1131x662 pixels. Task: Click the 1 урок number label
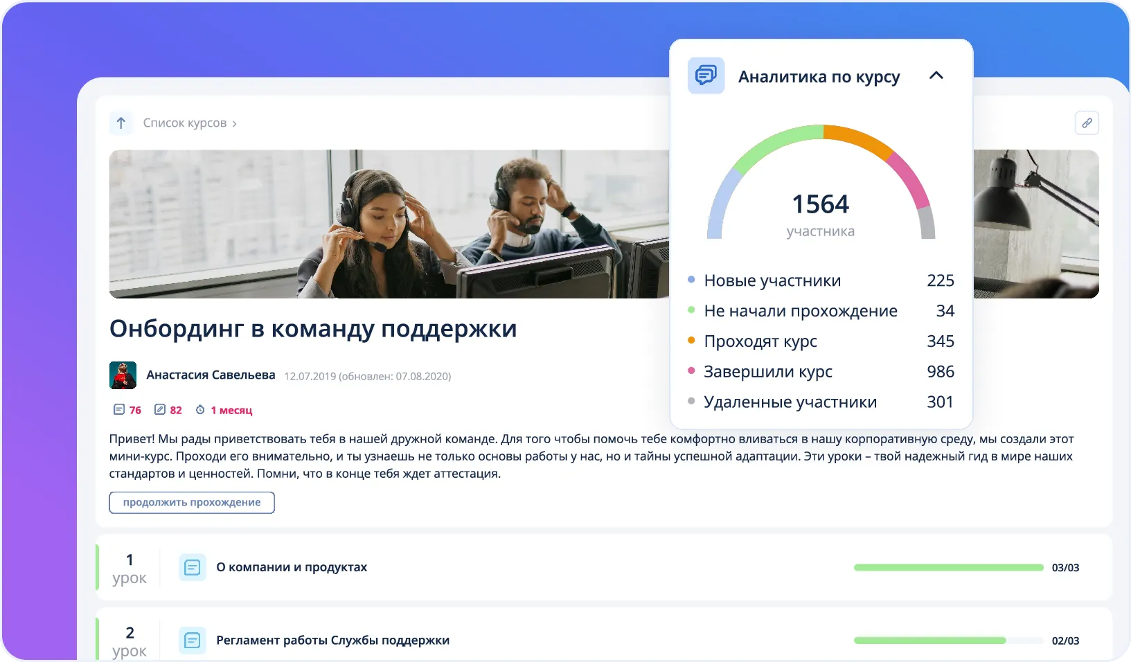[x=130, y=569]
